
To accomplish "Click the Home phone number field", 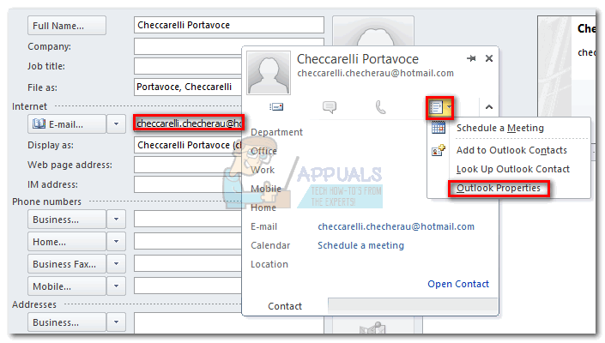I will click(x=188, y=241).
